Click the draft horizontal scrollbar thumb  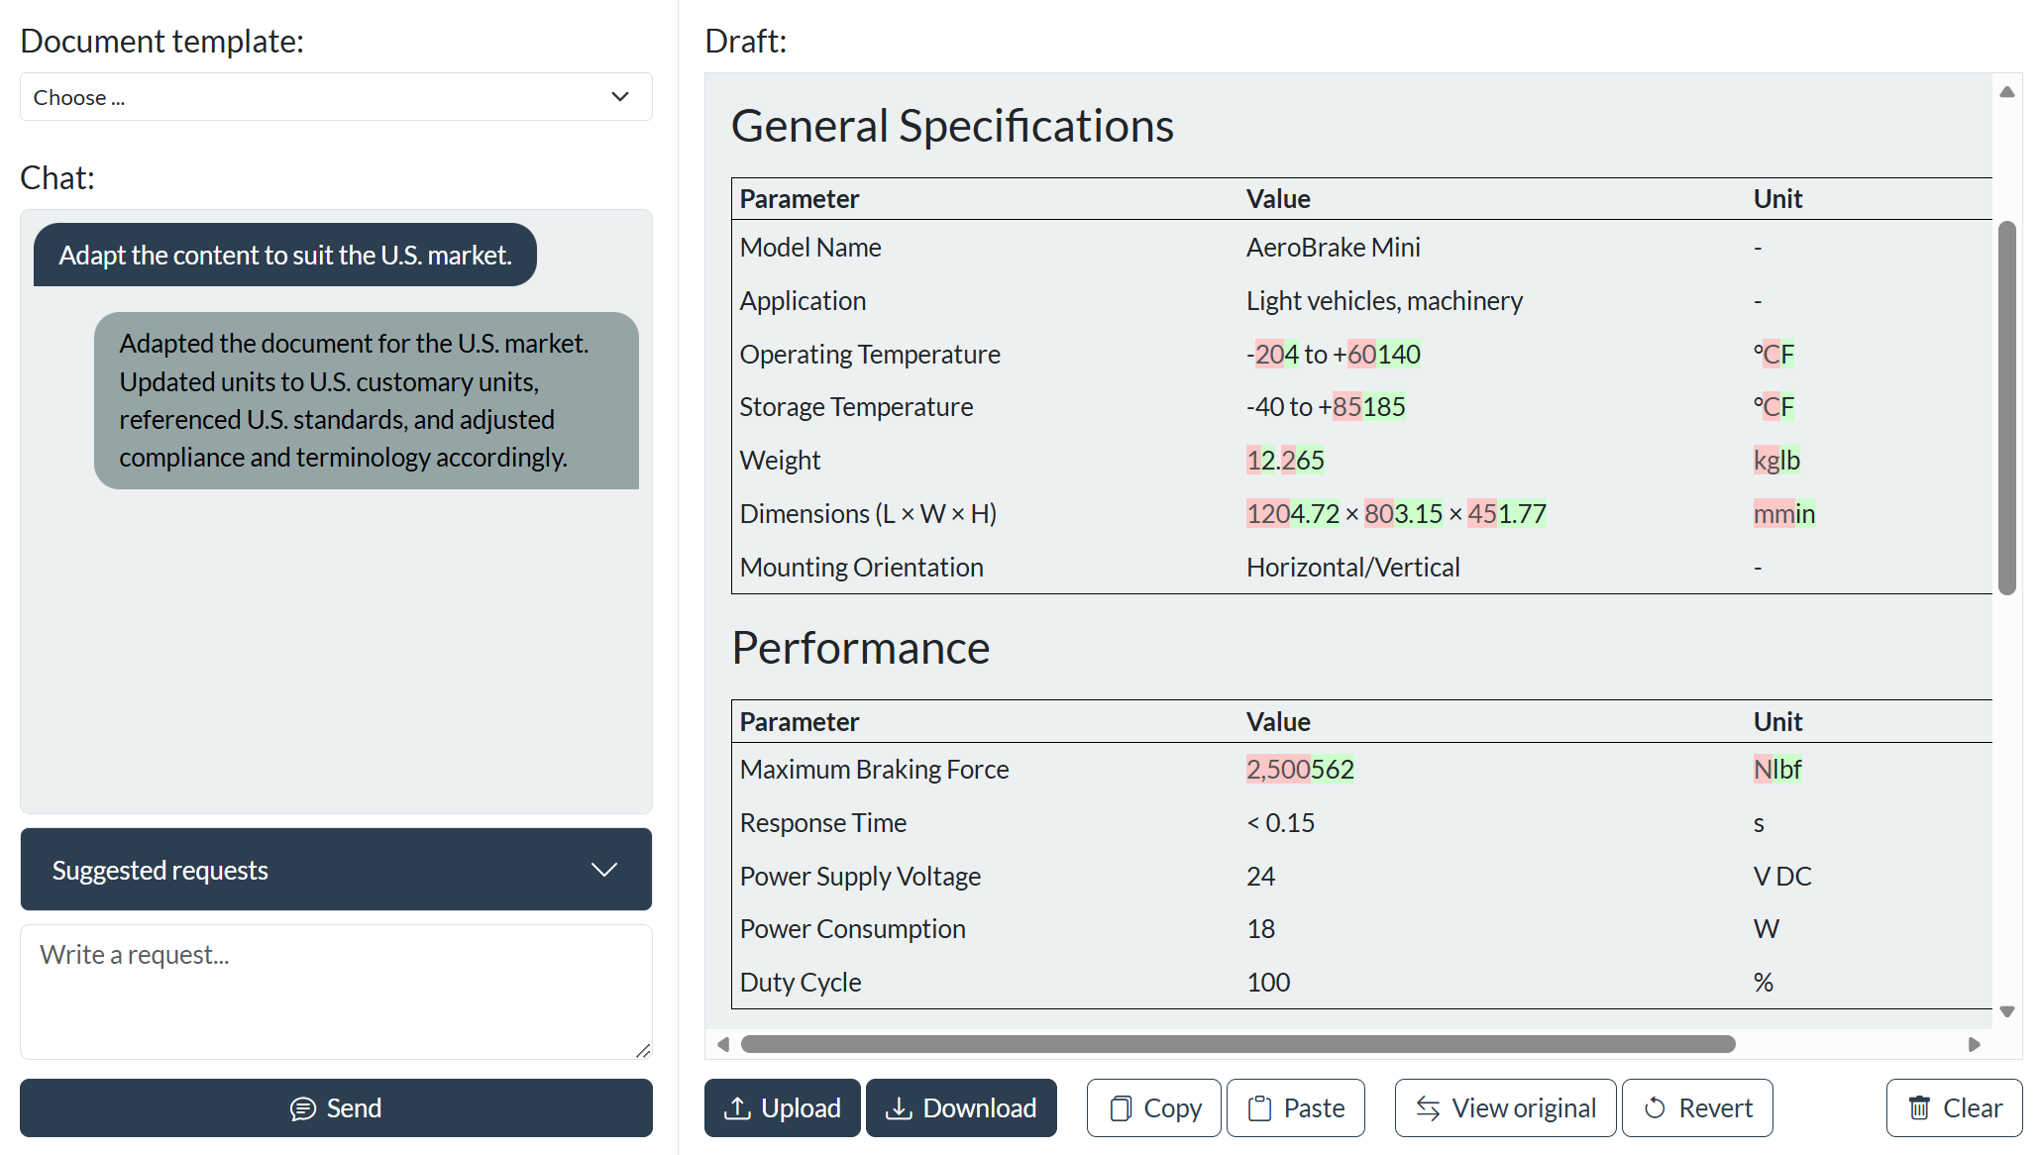(x=1237, y=1044)
